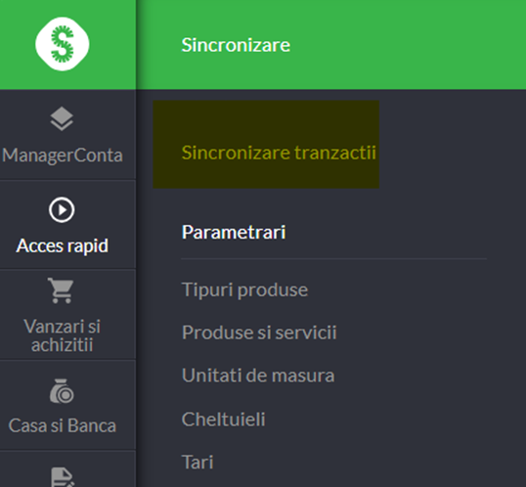
Task: Click the ManagerConta layers icon
Action: (62, 118)
